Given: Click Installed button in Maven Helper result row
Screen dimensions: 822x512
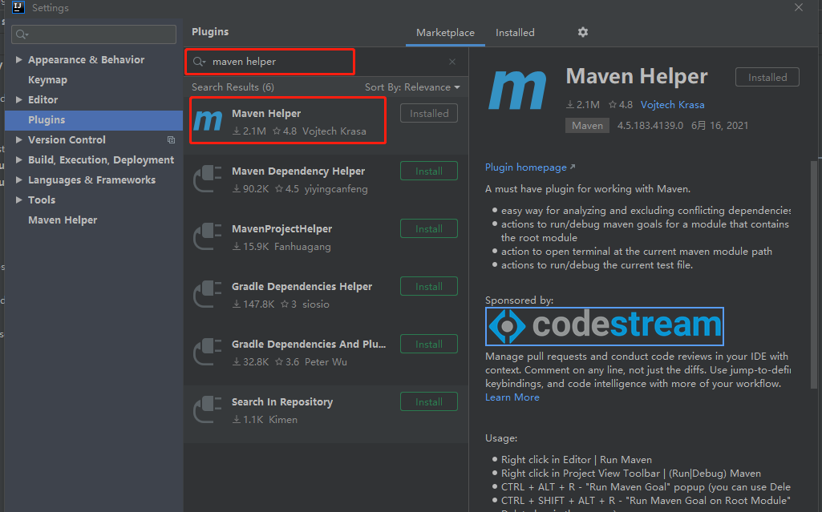Looking at the screenshot, I should [x=429, y=114].
